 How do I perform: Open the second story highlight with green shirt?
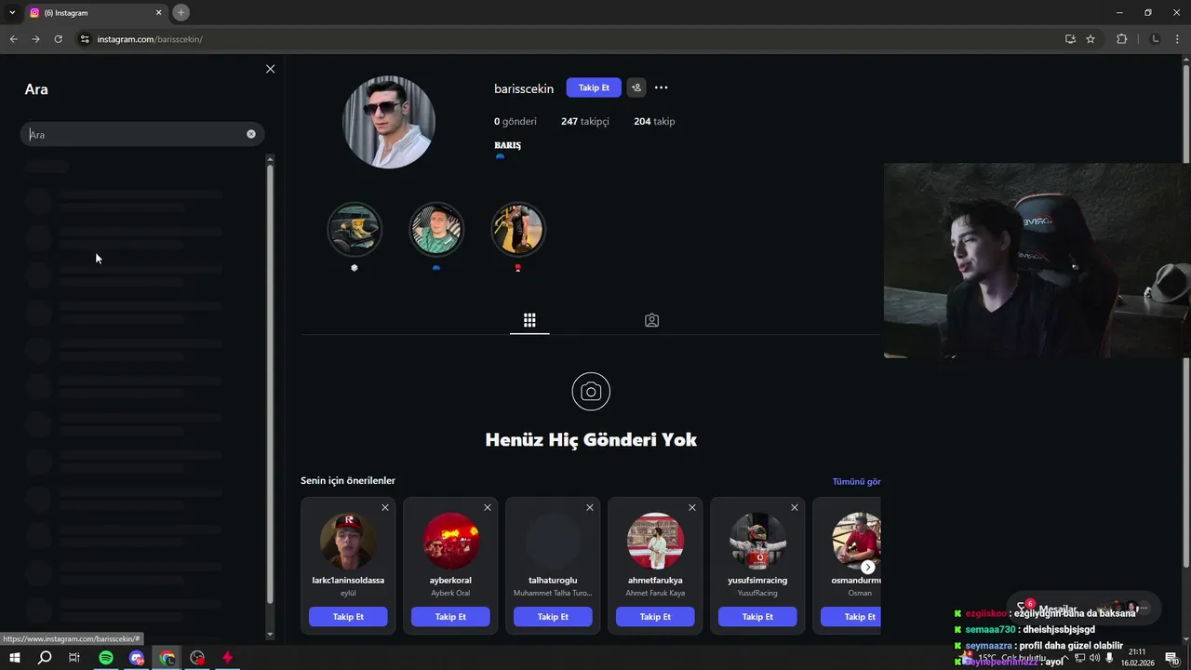436,229
